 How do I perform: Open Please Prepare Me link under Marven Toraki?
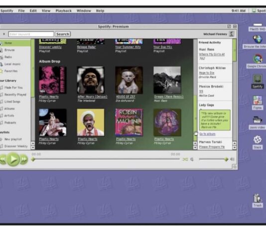(x=212, y=147)
